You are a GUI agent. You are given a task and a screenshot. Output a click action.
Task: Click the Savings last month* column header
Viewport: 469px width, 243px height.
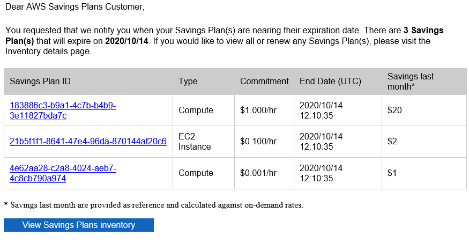coord(411,82)
